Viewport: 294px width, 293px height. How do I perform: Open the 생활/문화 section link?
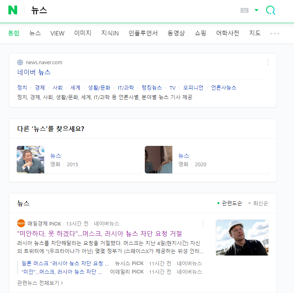99,87
